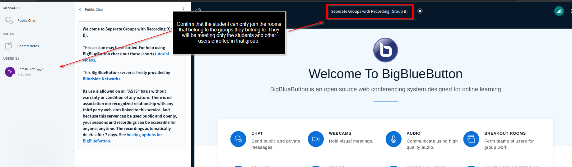Select 'Teresa Diez (You)' user name

pos(30,69)
